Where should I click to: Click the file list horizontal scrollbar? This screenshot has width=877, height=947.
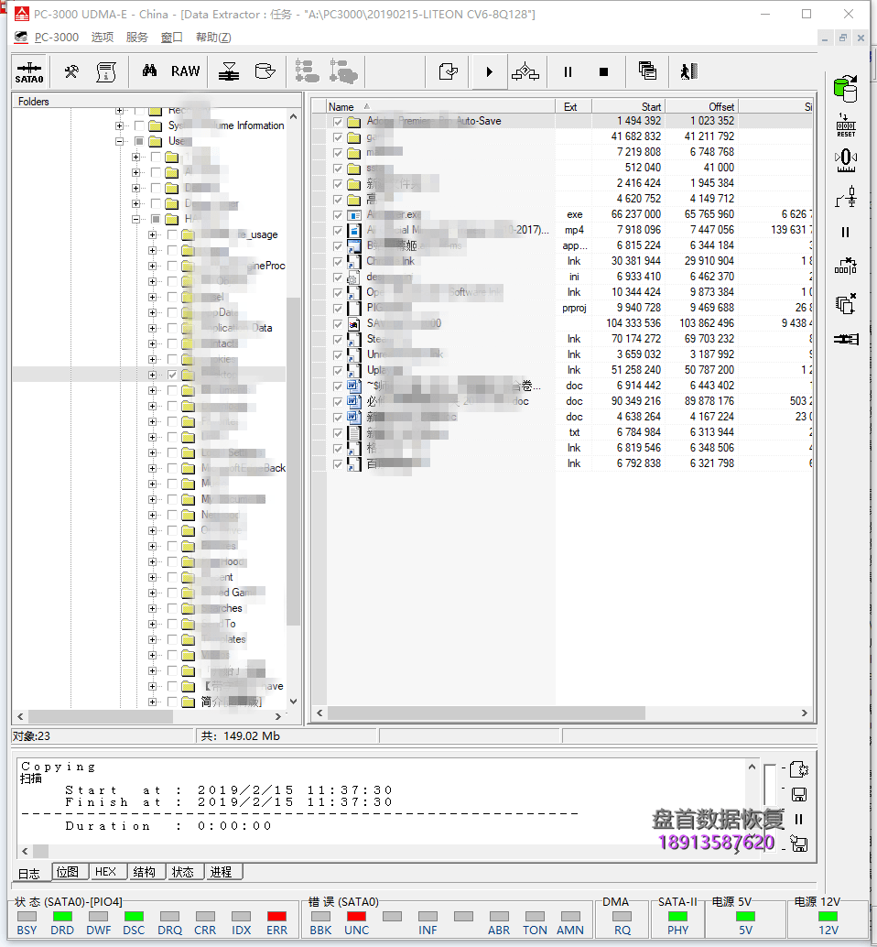tap(562, 713)
